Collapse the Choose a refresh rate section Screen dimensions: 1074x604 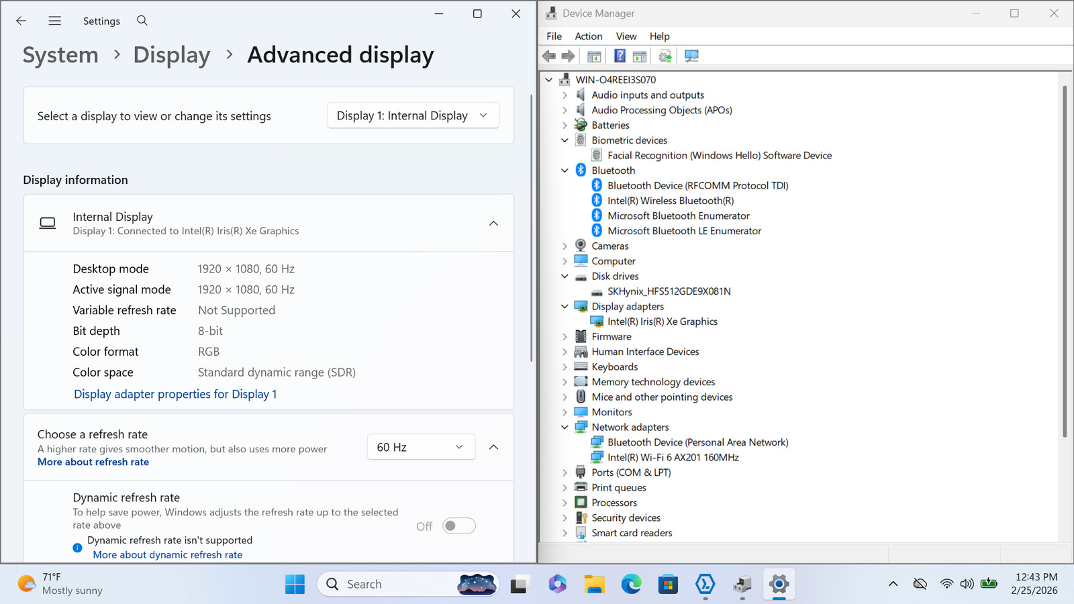493,447
